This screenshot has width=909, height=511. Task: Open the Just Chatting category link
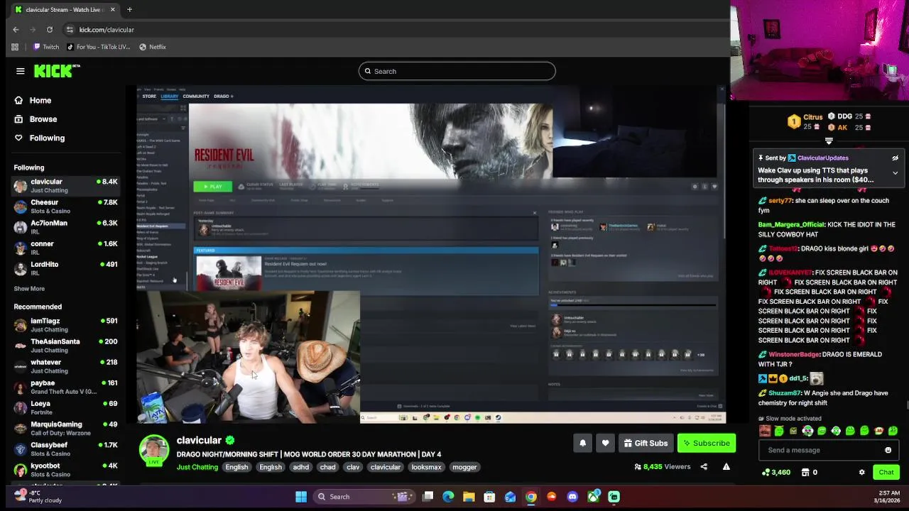[197, 467]
